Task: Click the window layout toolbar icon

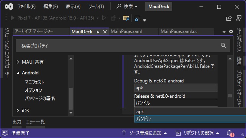Action: coord(138,18)
